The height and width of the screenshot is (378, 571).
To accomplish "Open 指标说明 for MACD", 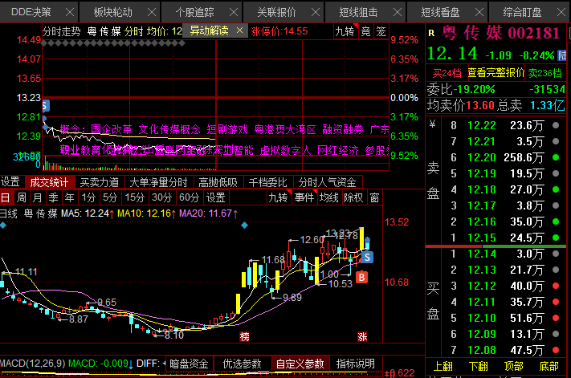I will (x=356, y=364).
